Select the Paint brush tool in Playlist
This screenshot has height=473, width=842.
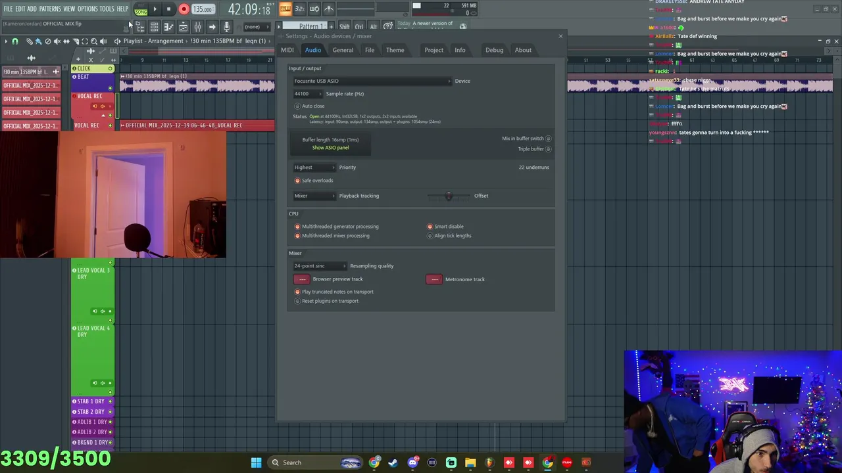(x=38, y=41)
